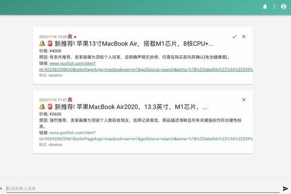Click the timestamp "2025/7/16 15:05"
The height and width of the screenshot is (194, 291).
point(53,37)
